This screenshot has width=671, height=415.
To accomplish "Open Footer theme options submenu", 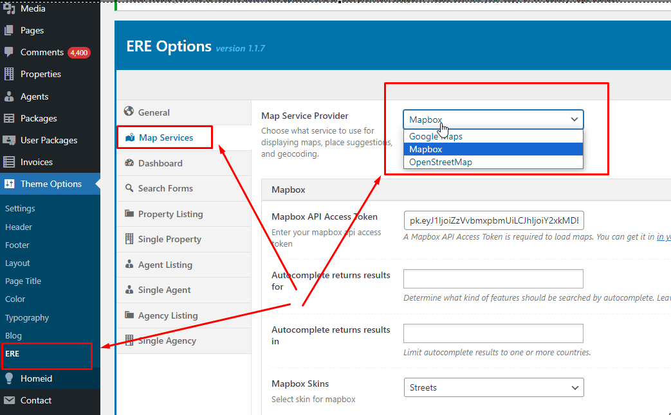I will pos(17,245).
